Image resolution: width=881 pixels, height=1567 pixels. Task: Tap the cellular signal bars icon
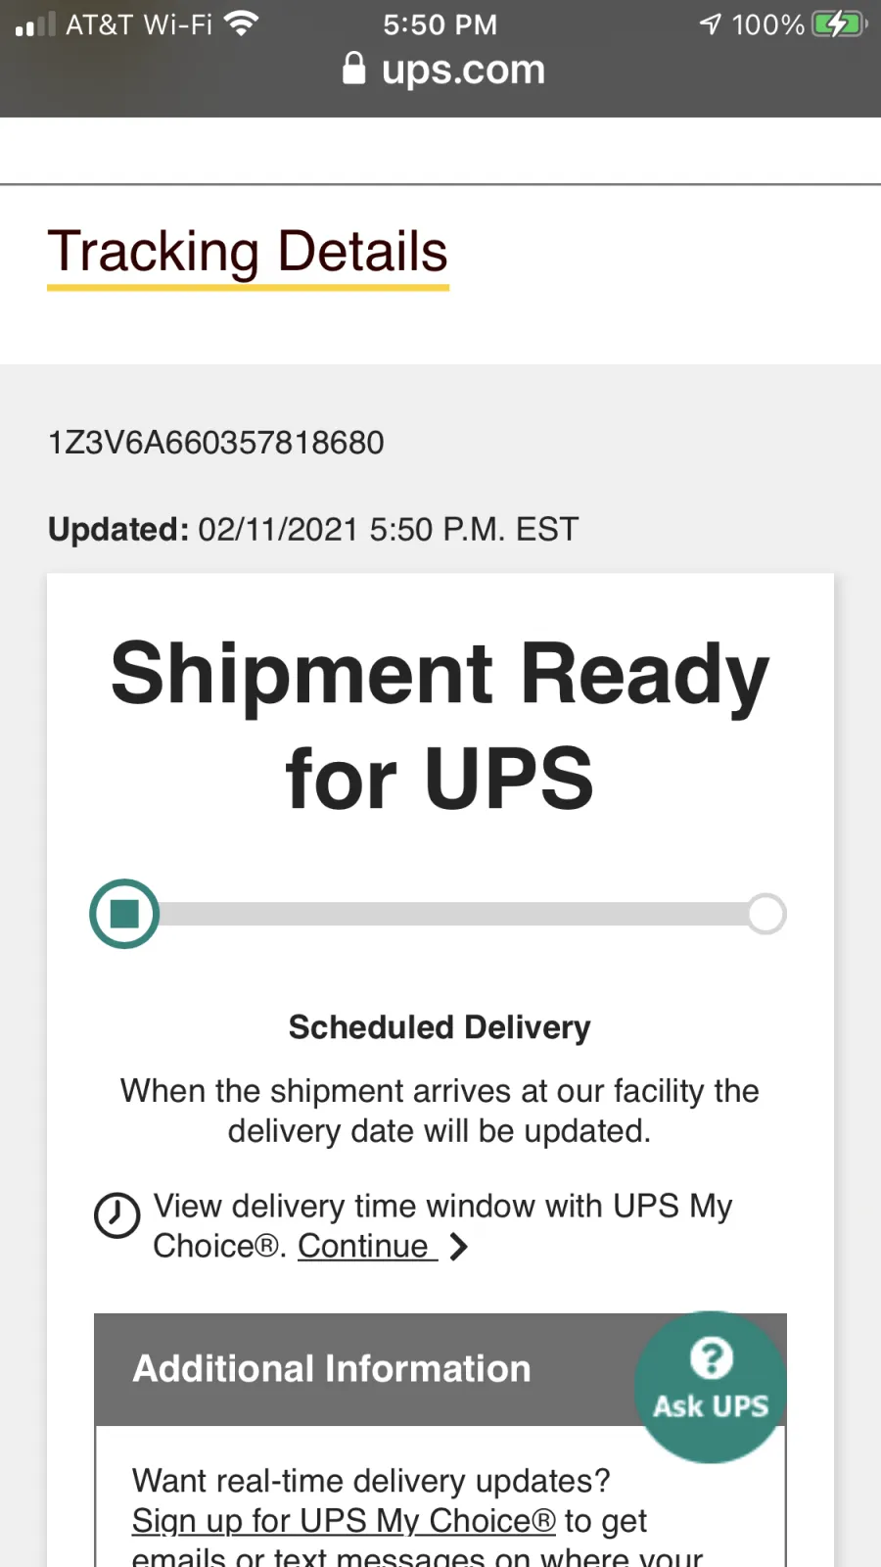click(35, 24)
